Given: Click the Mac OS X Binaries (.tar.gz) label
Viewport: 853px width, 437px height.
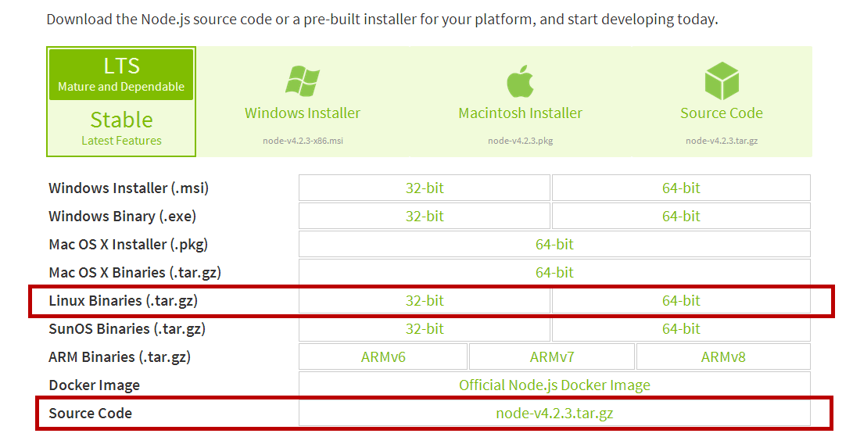Looking at the screenshot, I should coord(135,272).
